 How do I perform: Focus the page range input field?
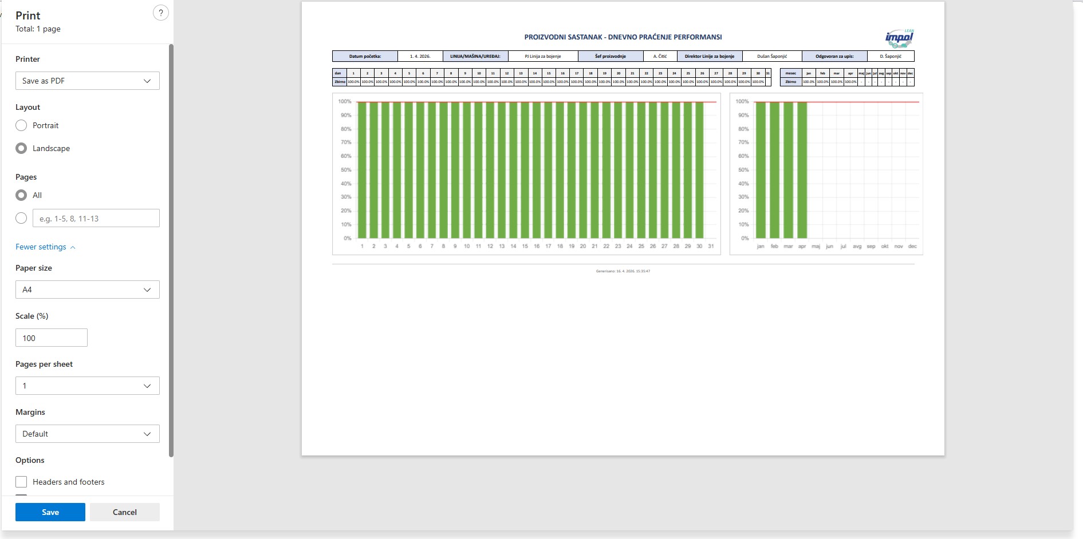[96, 218]
